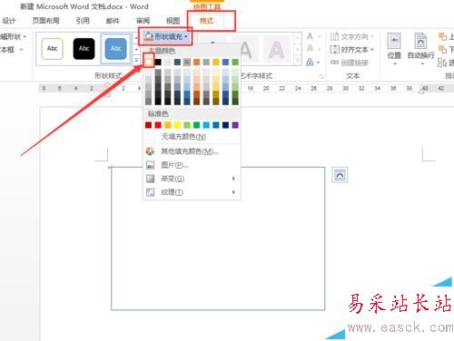Open 其他填充颜色(M) more fill colors
This screenshot has height=341, width=454.
192,151
